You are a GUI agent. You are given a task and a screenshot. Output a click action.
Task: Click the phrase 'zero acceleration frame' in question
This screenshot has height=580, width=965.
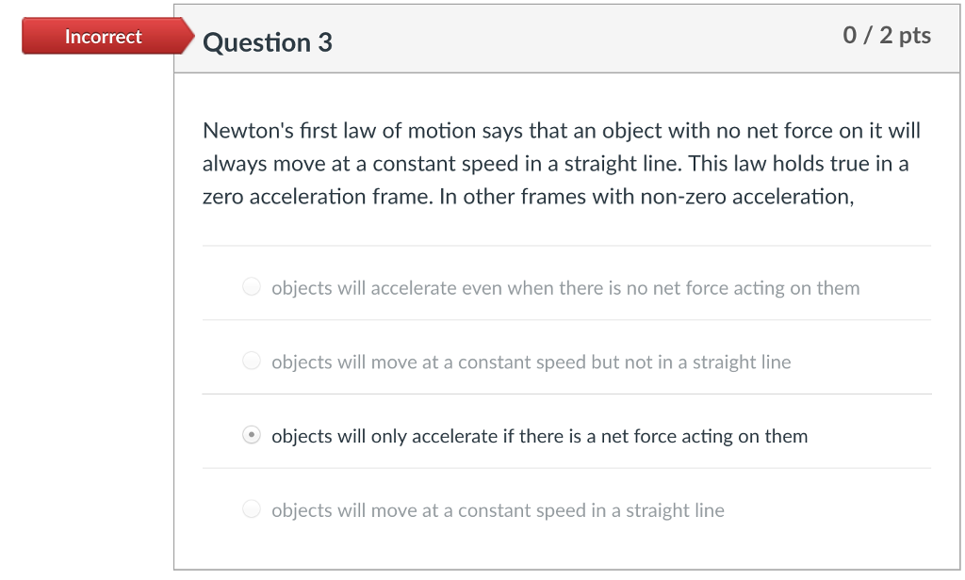coord(316,197)
